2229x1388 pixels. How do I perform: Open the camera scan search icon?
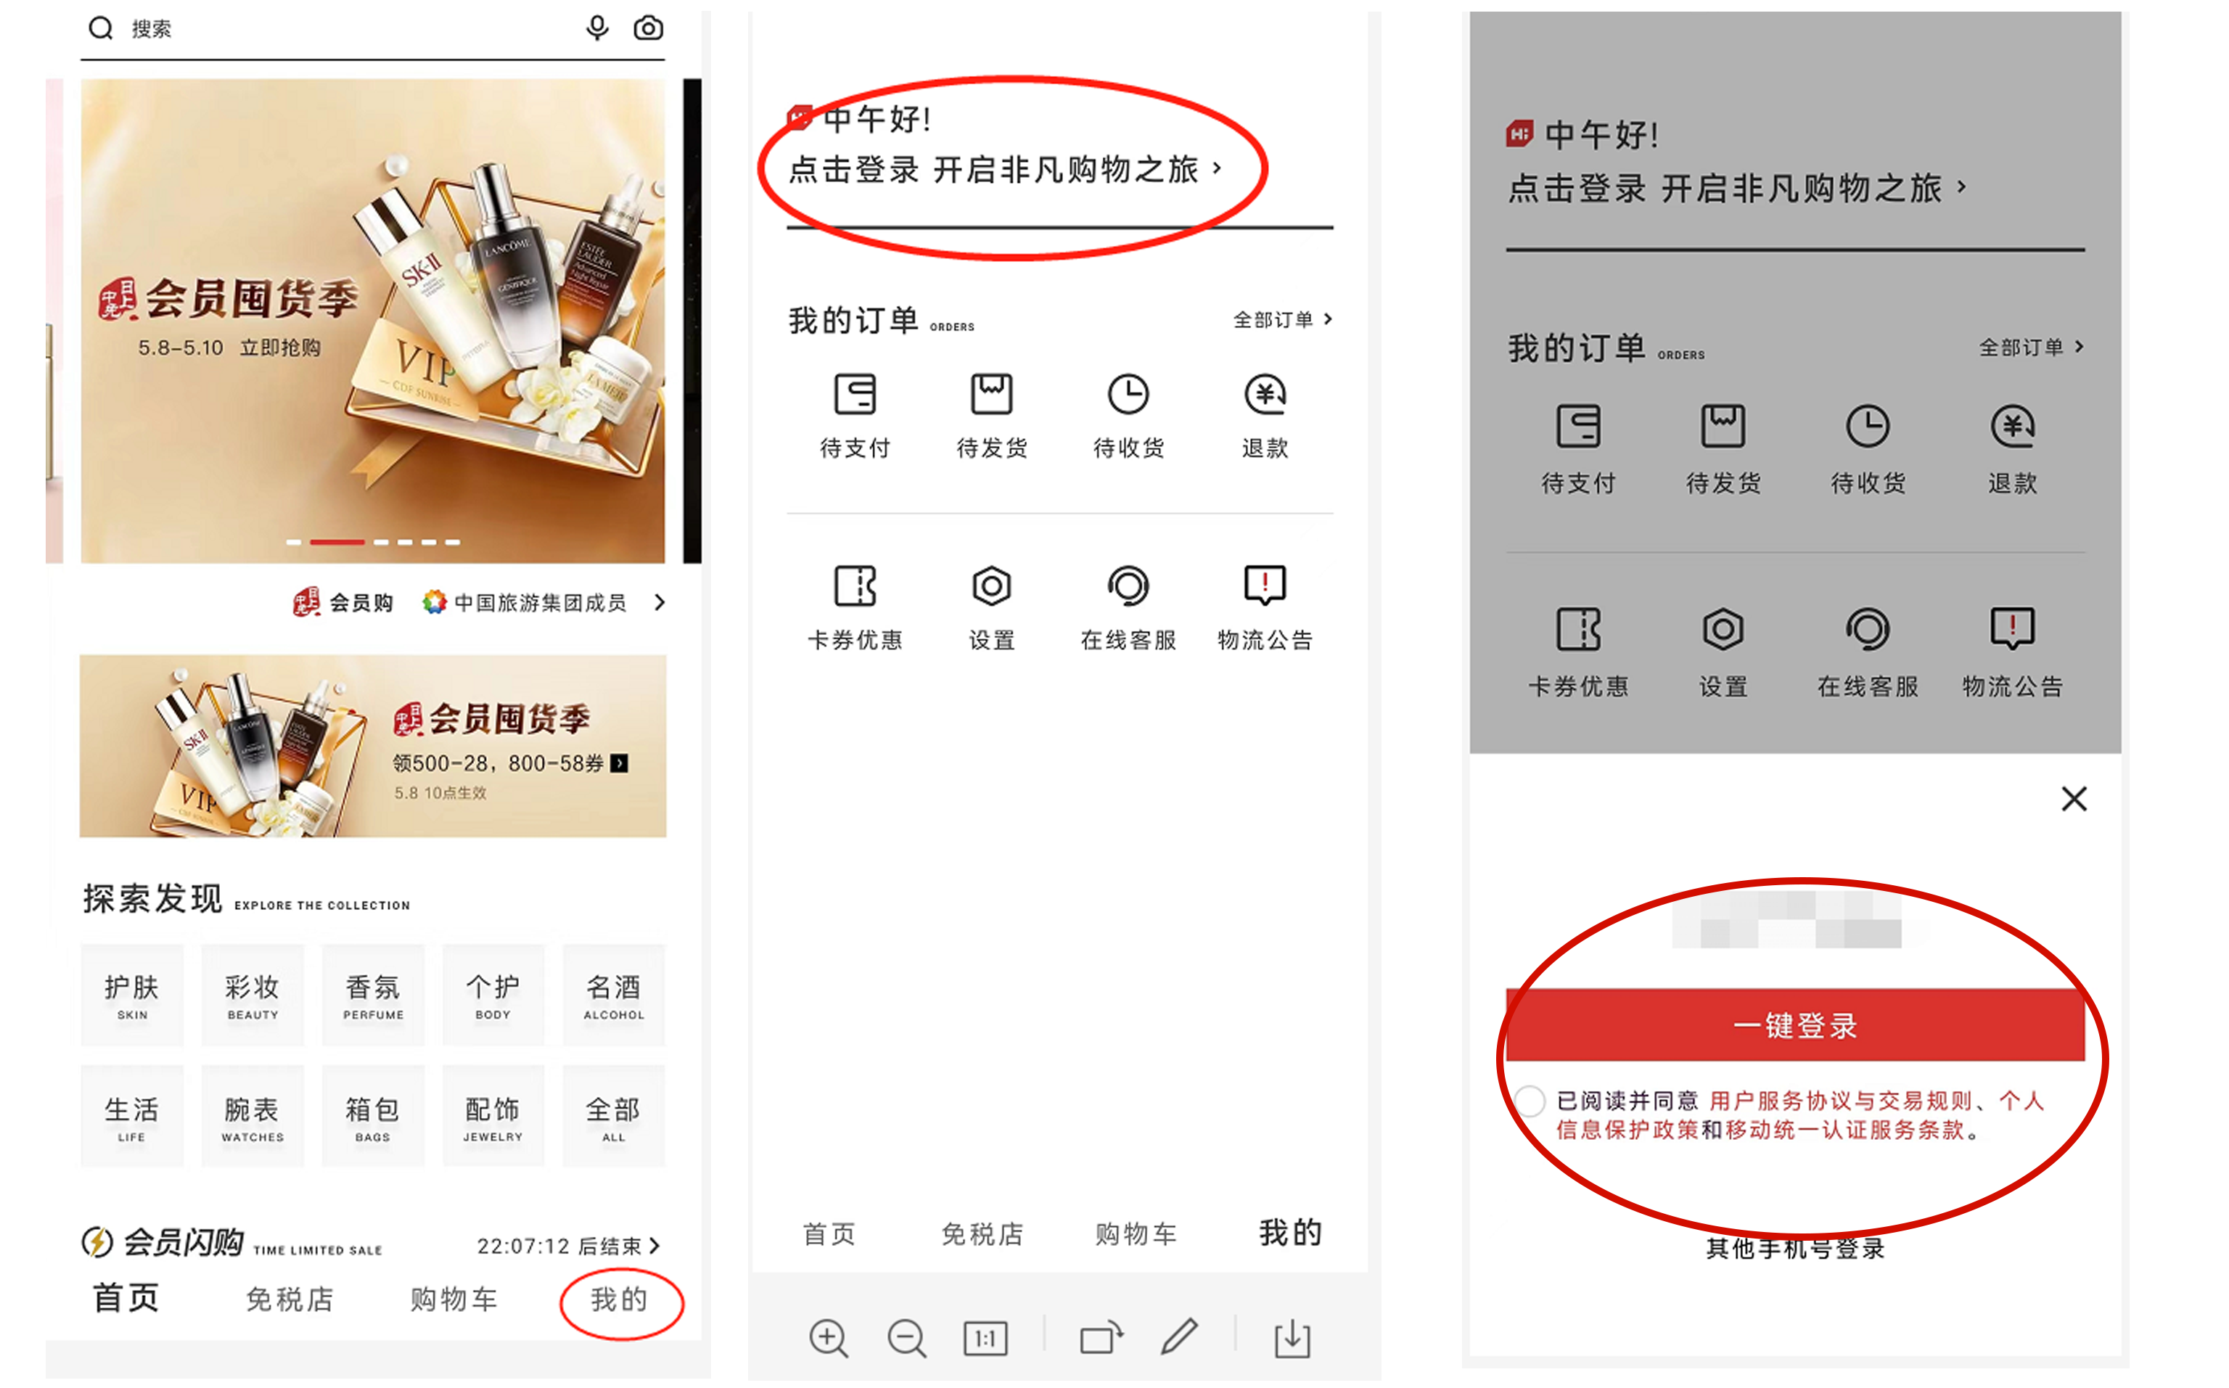[x=648, y=28]
